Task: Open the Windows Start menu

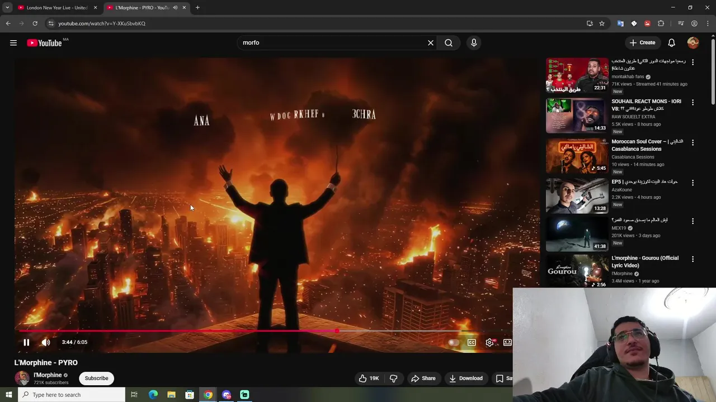Action: [x=8, y=395]
